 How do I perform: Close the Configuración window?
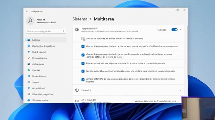[184, 10]
